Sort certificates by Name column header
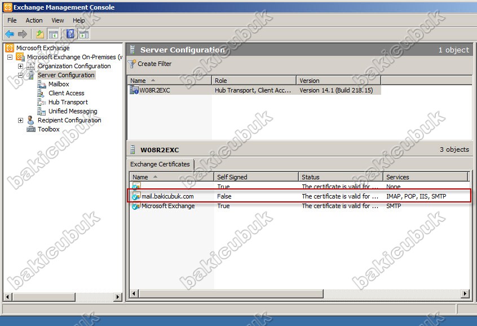The height and width of the screenshot is (326, 477). pyautogui.click(x=171, y=177)
